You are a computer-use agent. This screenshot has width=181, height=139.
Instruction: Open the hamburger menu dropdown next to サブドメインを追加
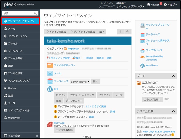click(102, 32)
